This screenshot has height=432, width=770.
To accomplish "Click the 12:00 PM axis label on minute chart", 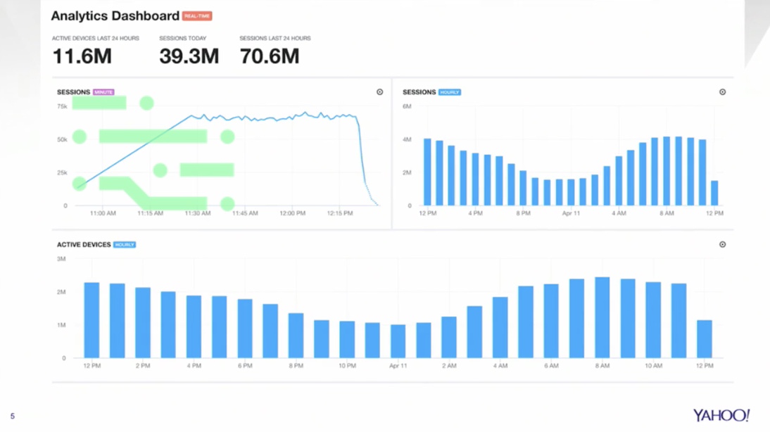I will click(293, 213).
